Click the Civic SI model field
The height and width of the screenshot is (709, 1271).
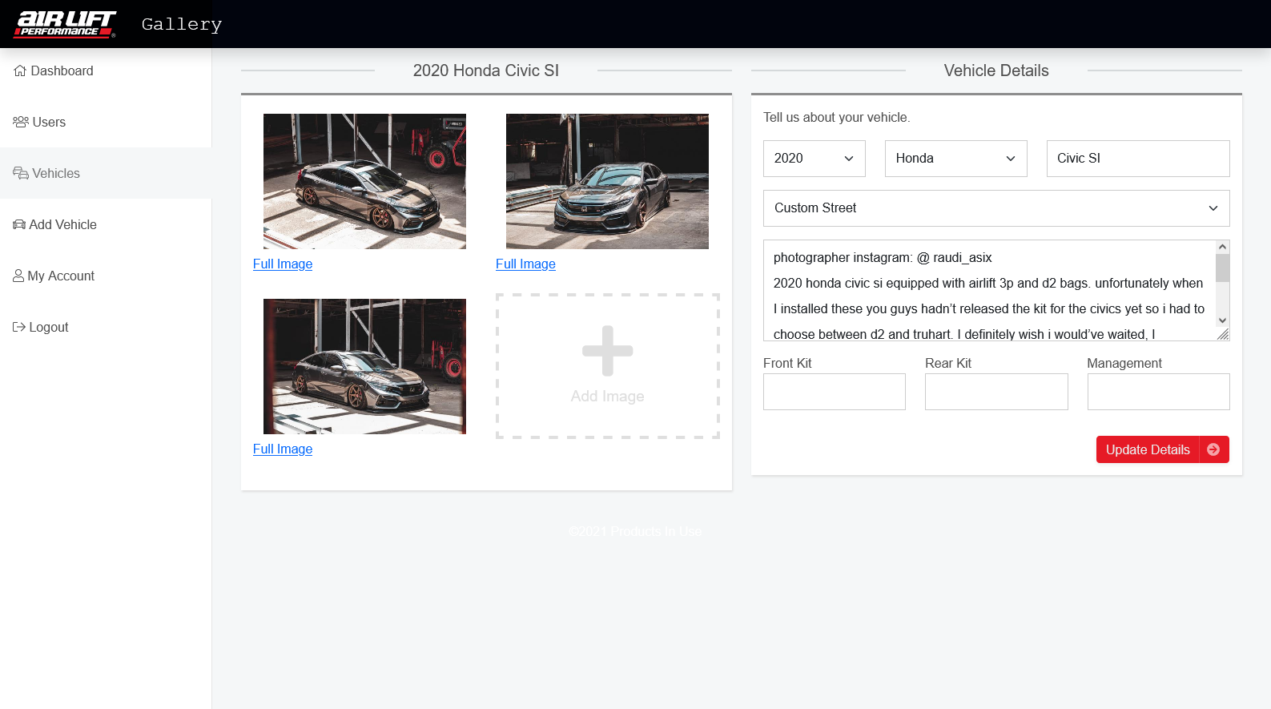tap(1138, 159)
